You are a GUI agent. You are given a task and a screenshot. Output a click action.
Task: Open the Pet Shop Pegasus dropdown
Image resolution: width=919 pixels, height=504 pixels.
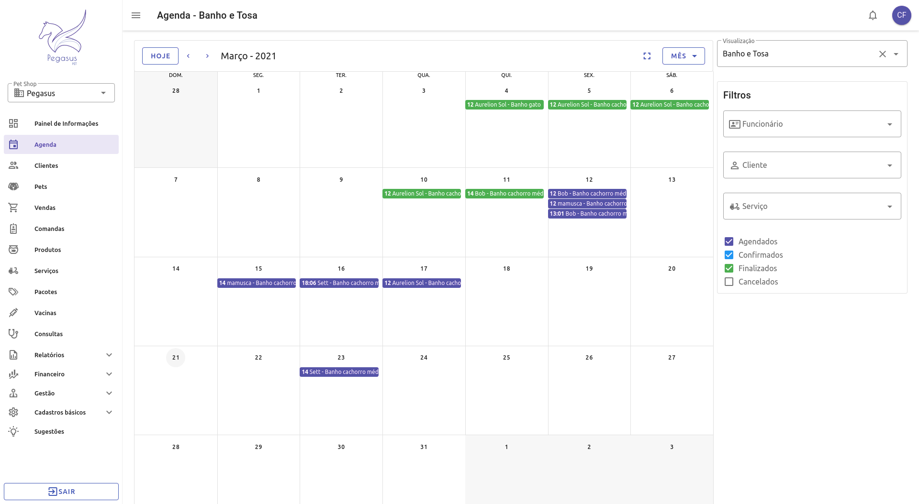[x=61, y=93]
